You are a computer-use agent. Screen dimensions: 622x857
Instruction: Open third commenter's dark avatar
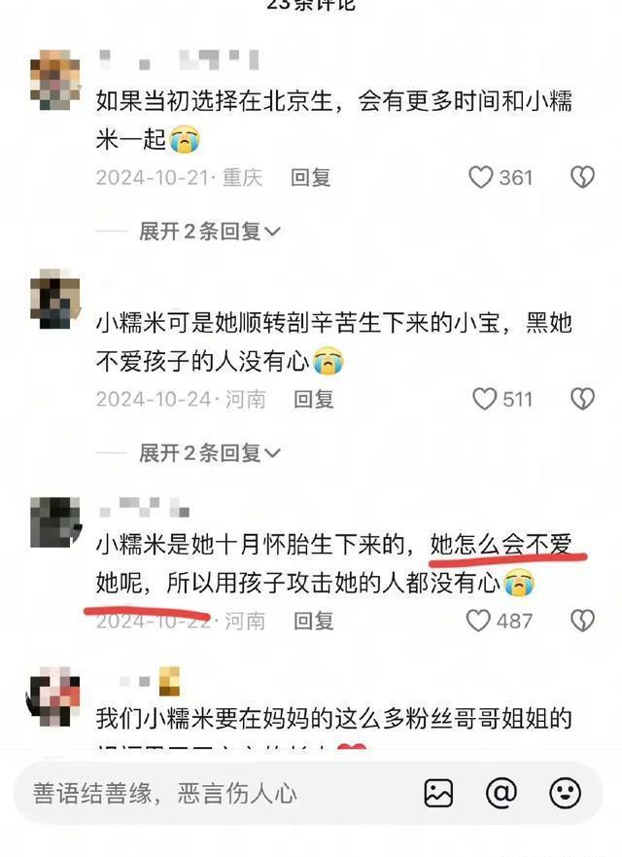(x=55, y=522)
